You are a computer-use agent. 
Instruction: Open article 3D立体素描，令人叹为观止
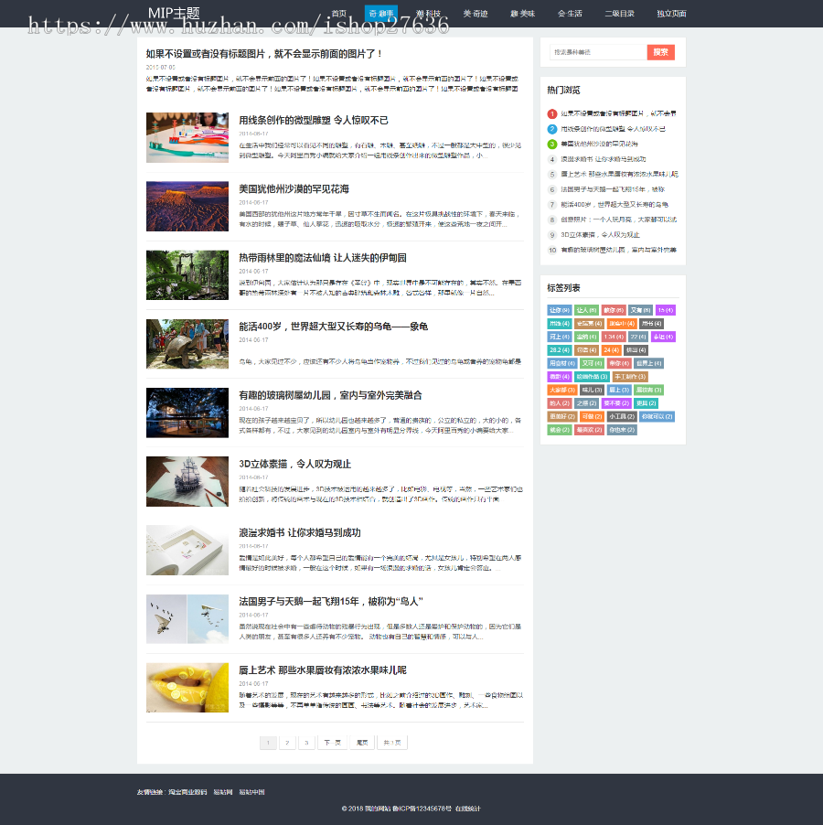click(294, 464)
